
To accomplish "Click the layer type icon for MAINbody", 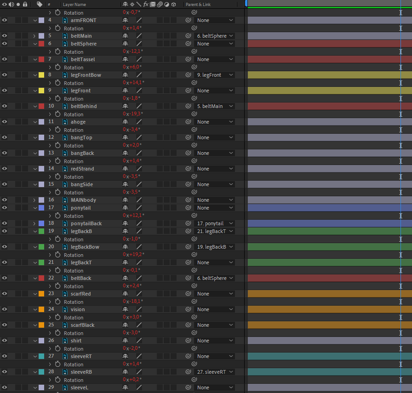I will click(x=65, y=200).
